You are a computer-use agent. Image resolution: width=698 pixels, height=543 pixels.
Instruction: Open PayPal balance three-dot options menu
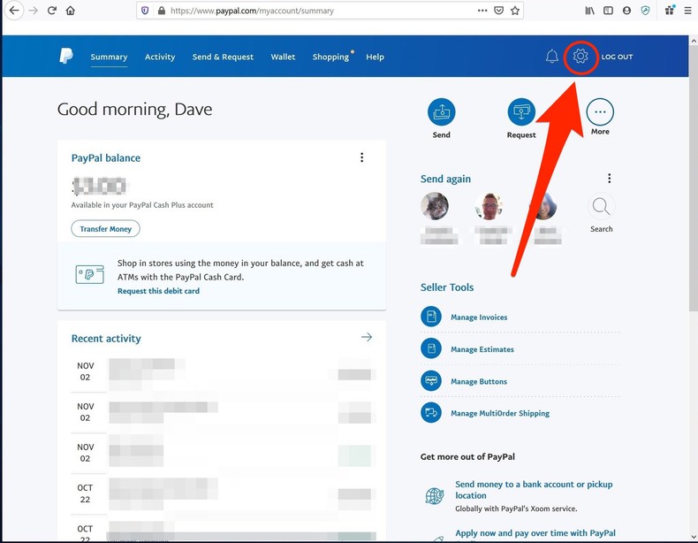tap(361, 157)
